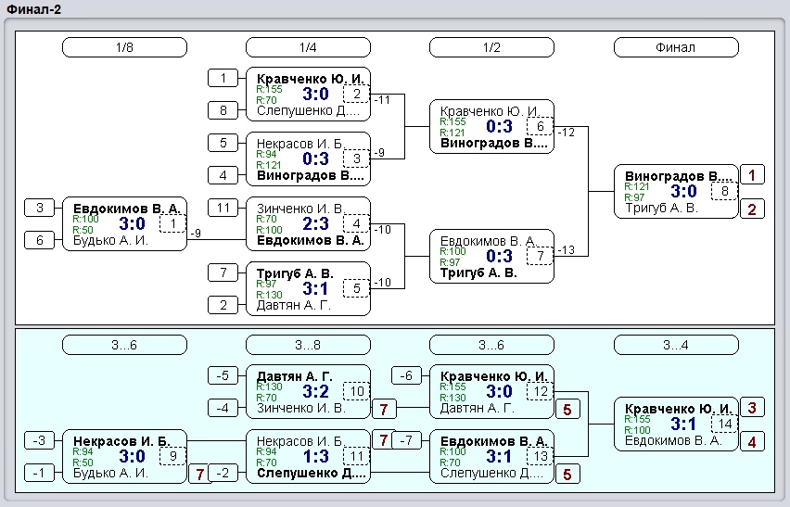Click the -13 loser label after match 7
790x507 pixels.
[567, 250]
